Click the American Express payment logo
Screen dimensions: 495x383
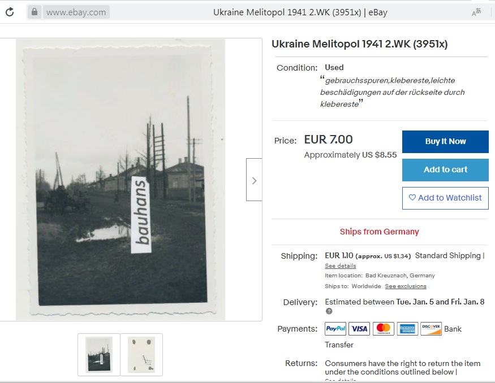coord(407,329)
